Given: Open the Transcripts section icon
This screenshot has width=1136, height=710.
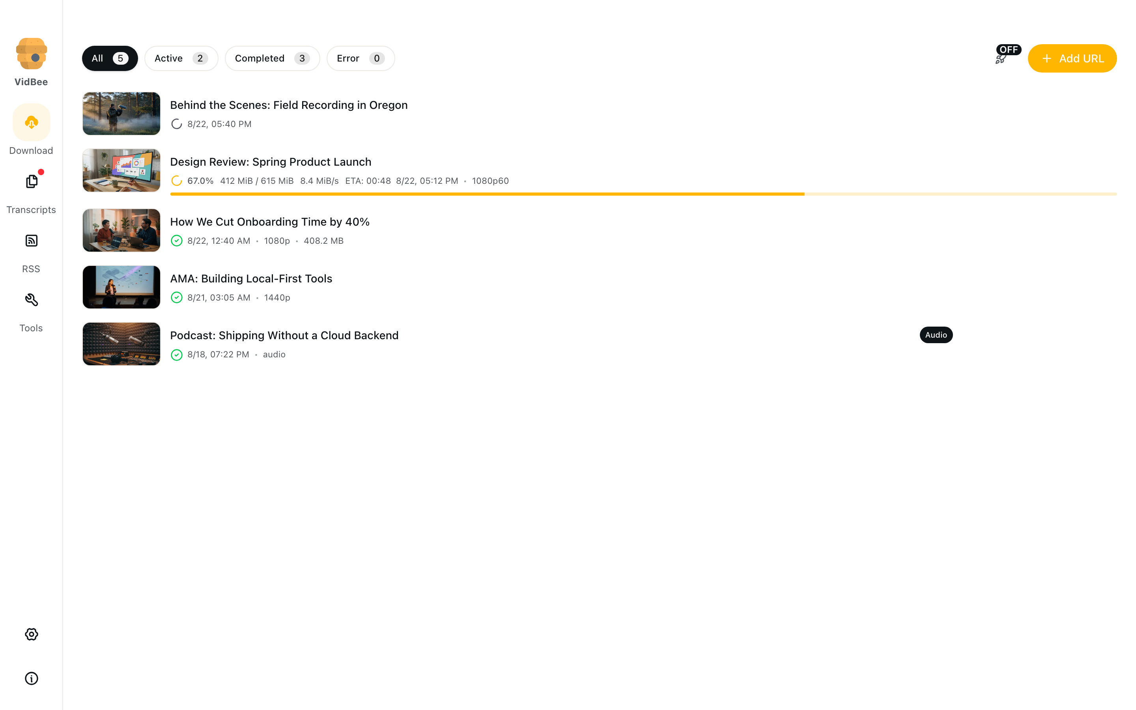Looking at the screenshot, I should click(32, 181).
